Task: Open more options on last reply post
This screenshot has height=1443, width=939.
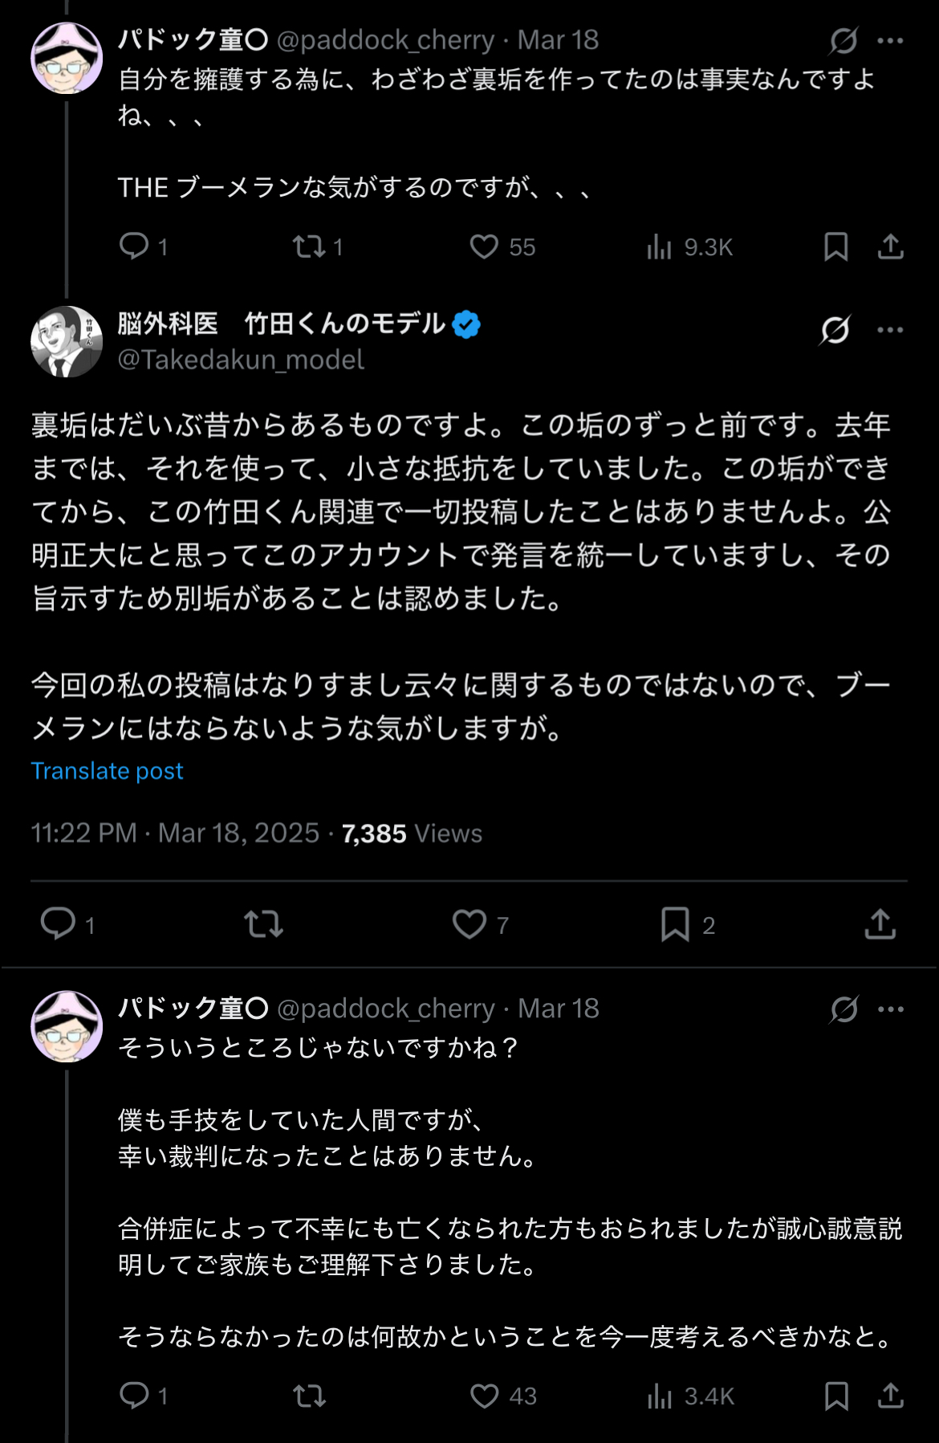Action: coord(890,1009)
